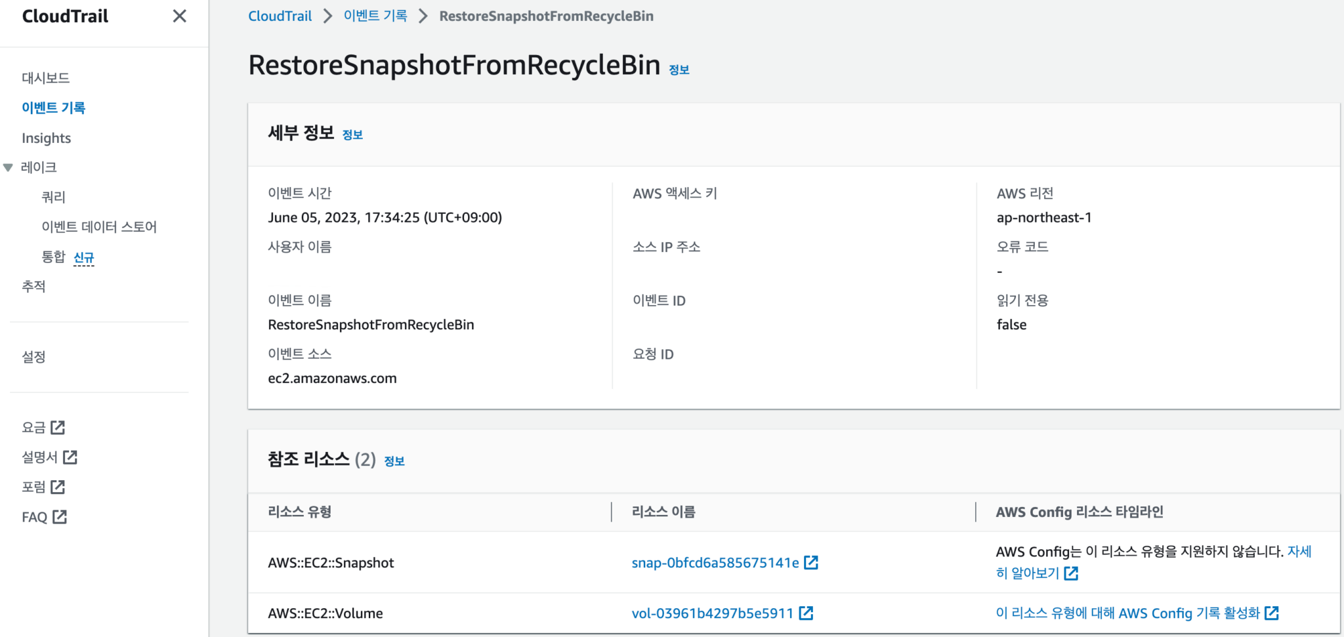Click external link icon after 자세히 알아보기
Image resolution: width=1344 pixels, height=637 pixels.
pos(1071,573)
